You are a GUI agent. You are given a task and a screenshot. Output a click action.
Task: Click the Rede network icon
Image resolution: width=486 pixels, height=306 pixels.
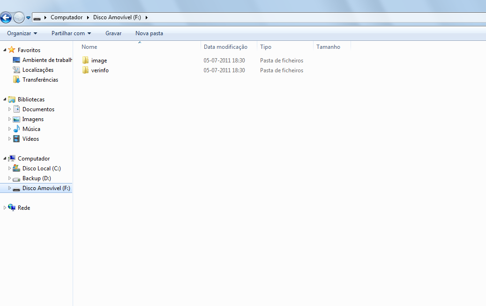12,208
